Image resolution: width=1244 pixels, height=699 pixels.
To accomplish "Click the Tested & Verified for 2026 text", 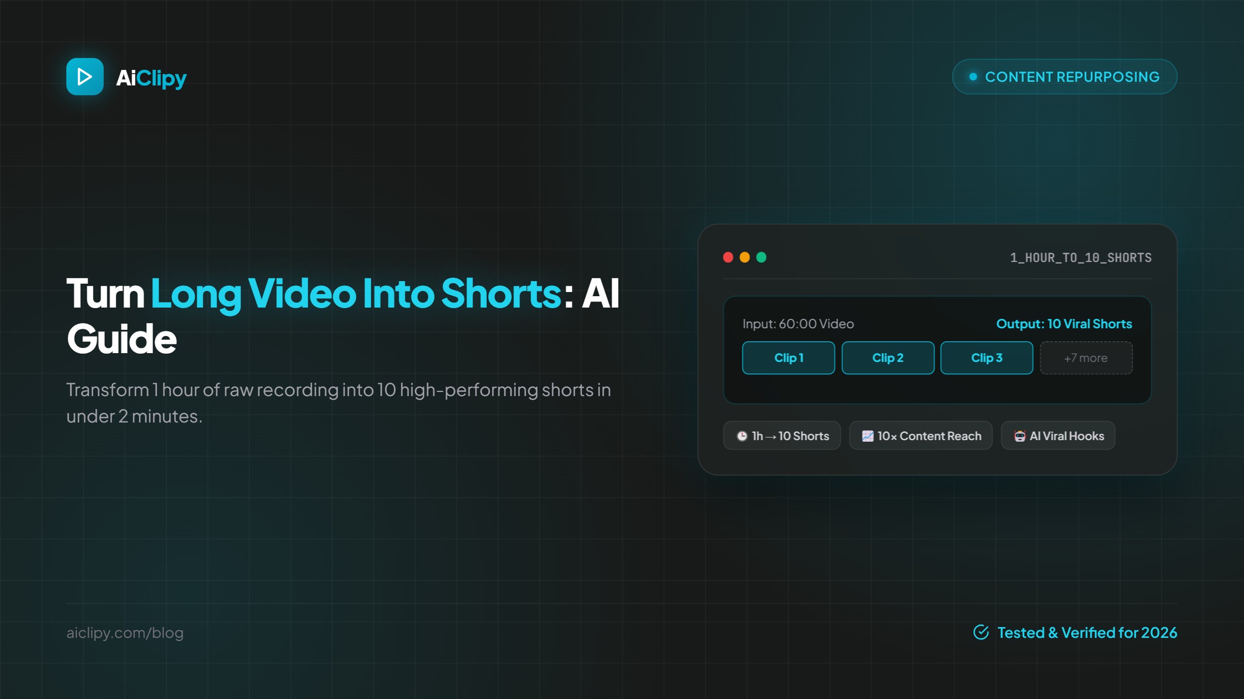I will pos(1087,633).
